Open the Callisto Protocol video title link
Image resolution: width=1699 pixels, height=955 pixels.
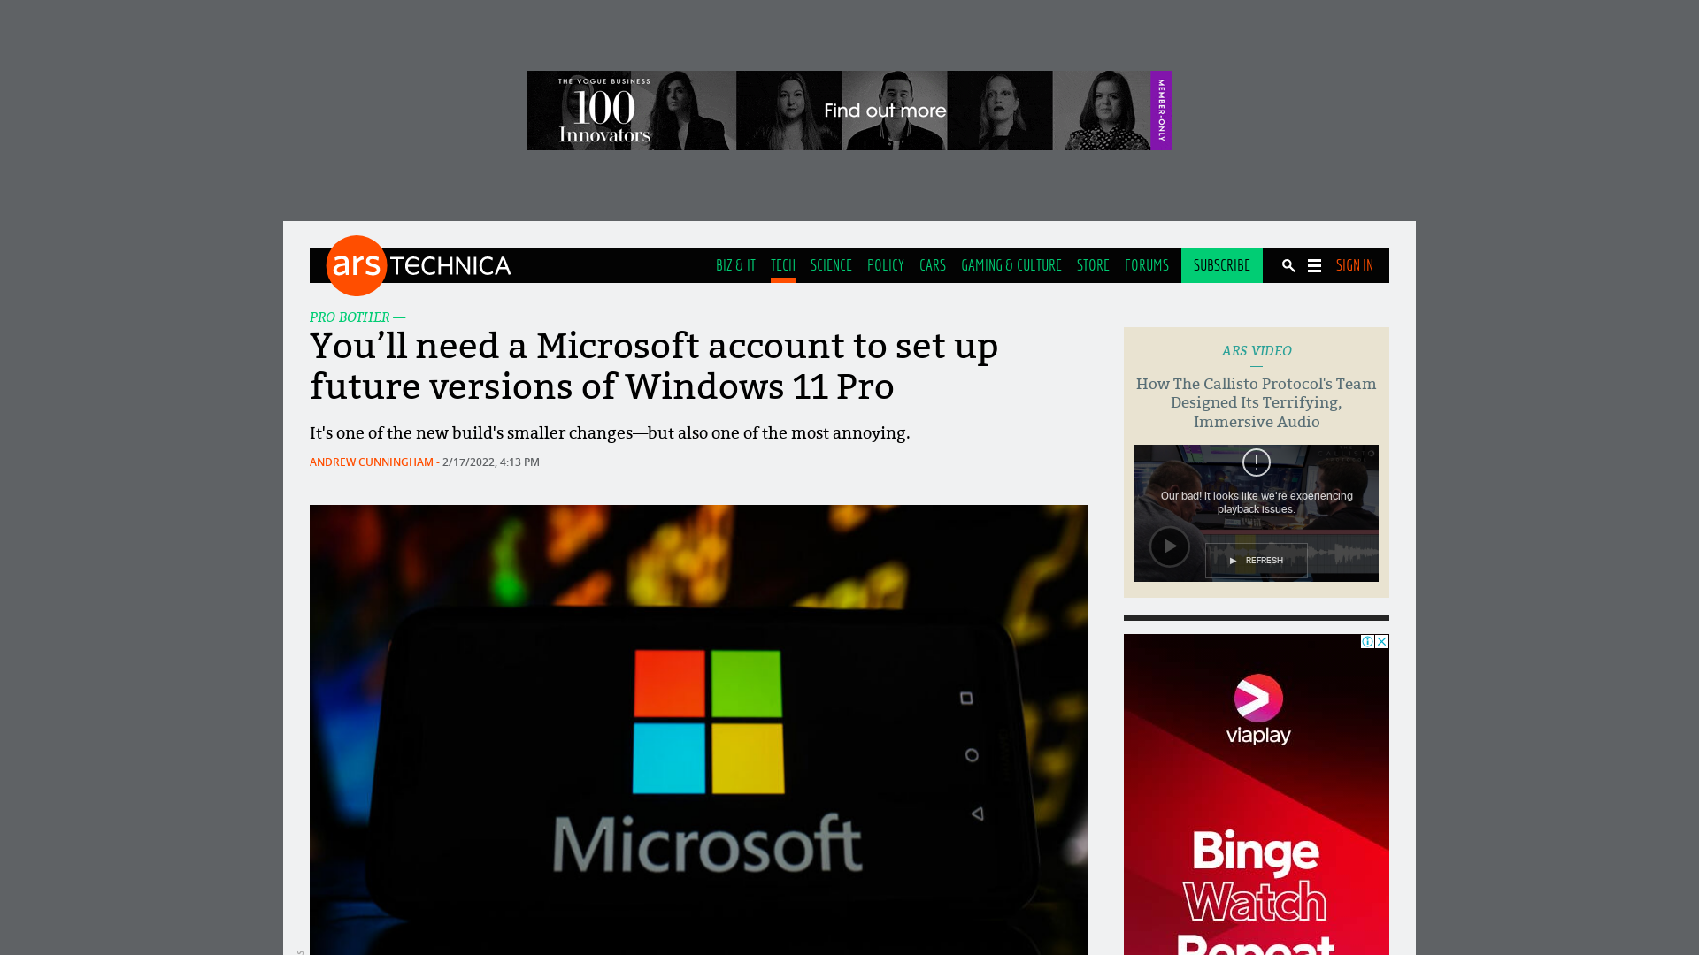click(1256, 403)
